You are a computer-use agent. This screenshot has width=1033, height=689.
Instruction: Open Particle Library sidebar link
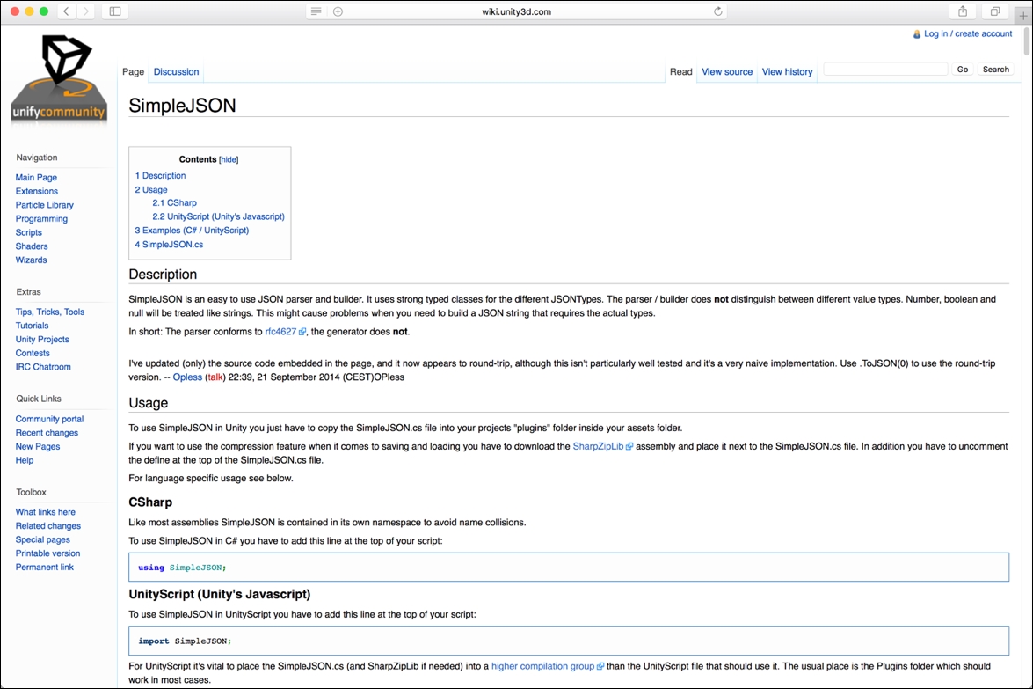point(45,205)
